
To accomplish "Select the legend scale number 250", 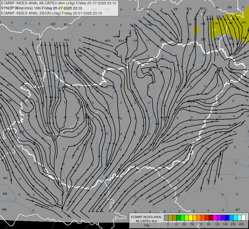I will (233, 224).
